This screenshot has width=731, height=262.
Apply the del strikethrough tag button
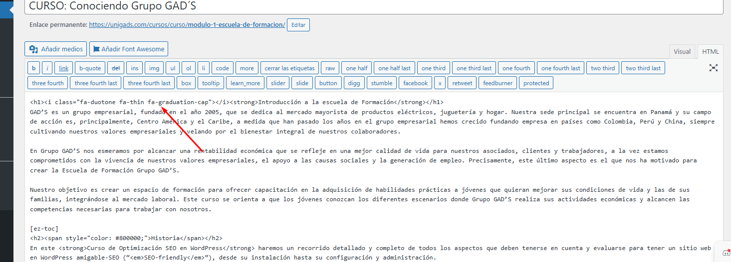point(116,68)
